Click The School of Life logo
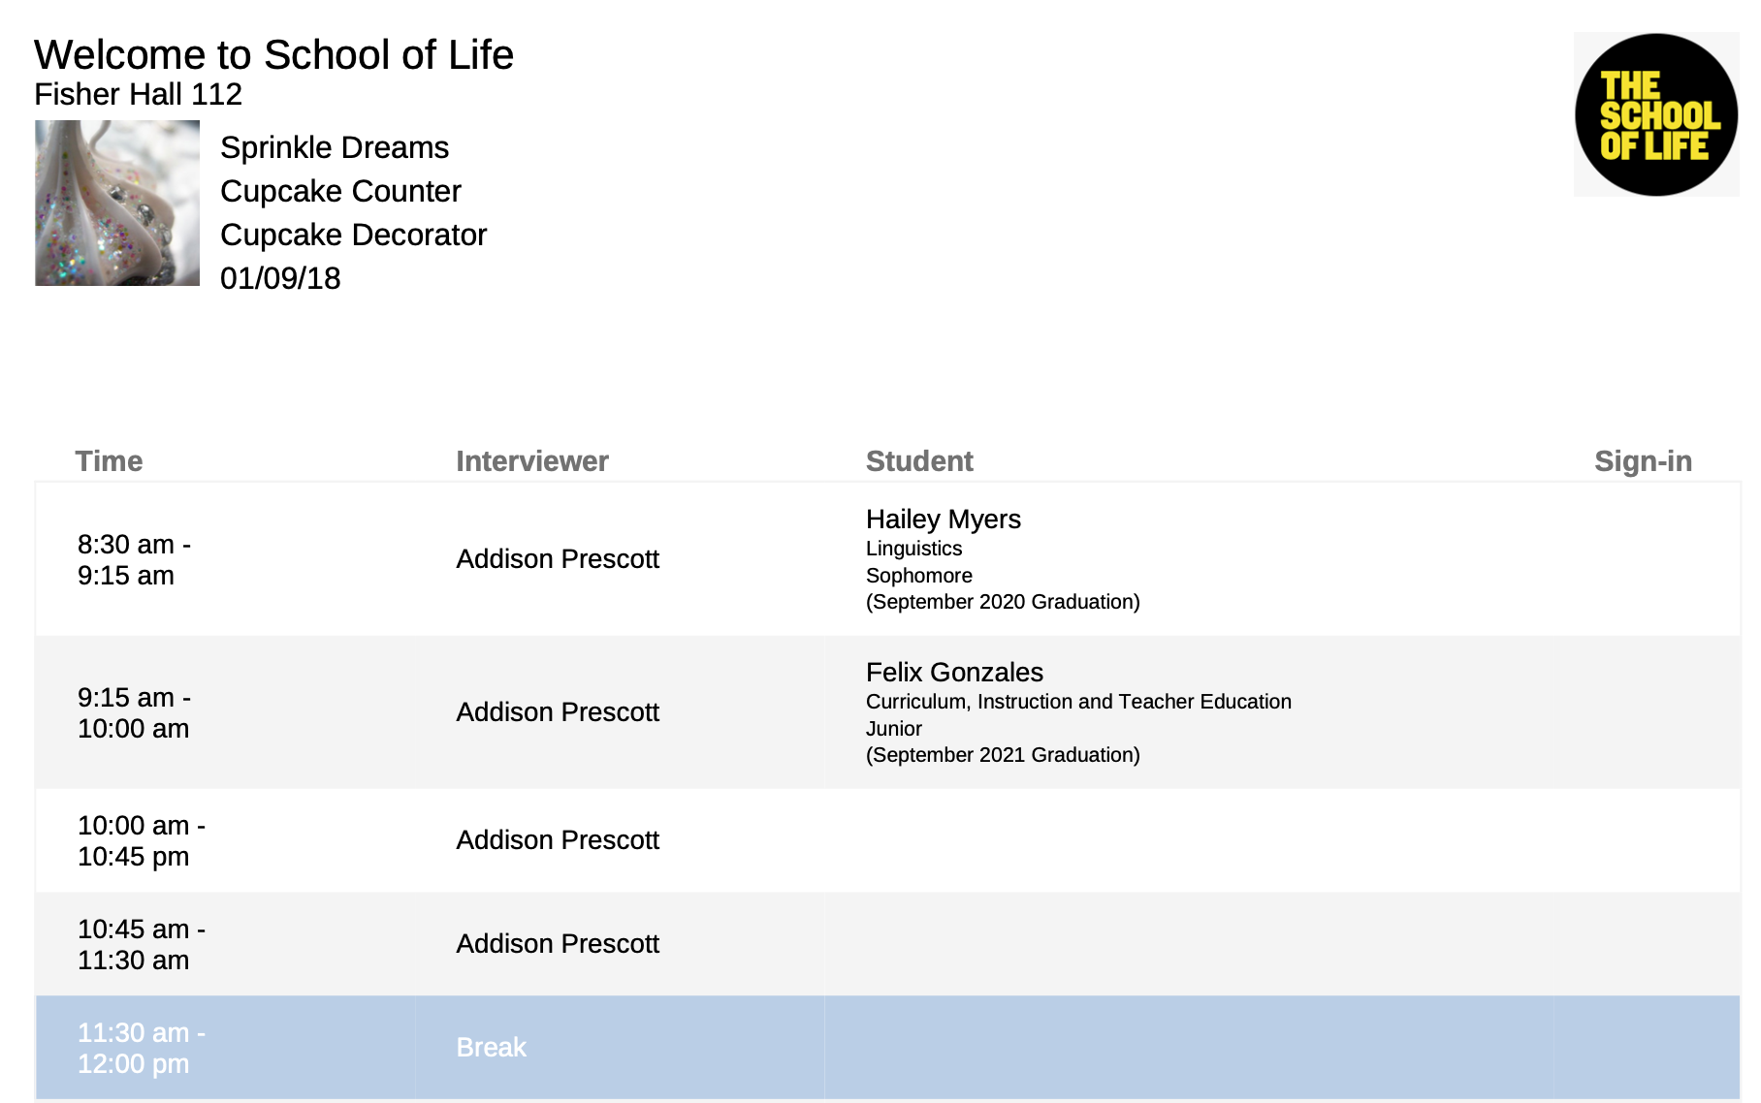 [1655, 114]
